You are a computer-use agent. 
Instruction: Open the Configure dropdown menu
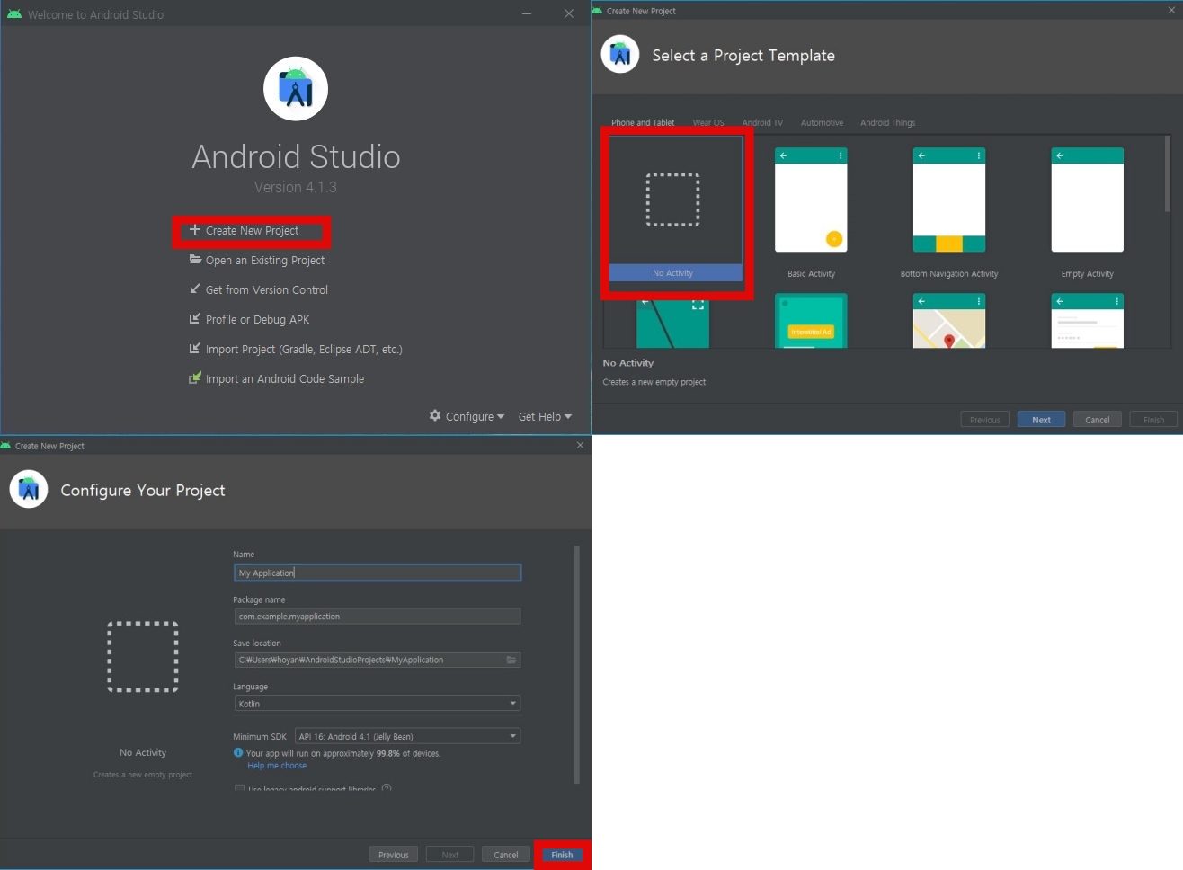474,417
